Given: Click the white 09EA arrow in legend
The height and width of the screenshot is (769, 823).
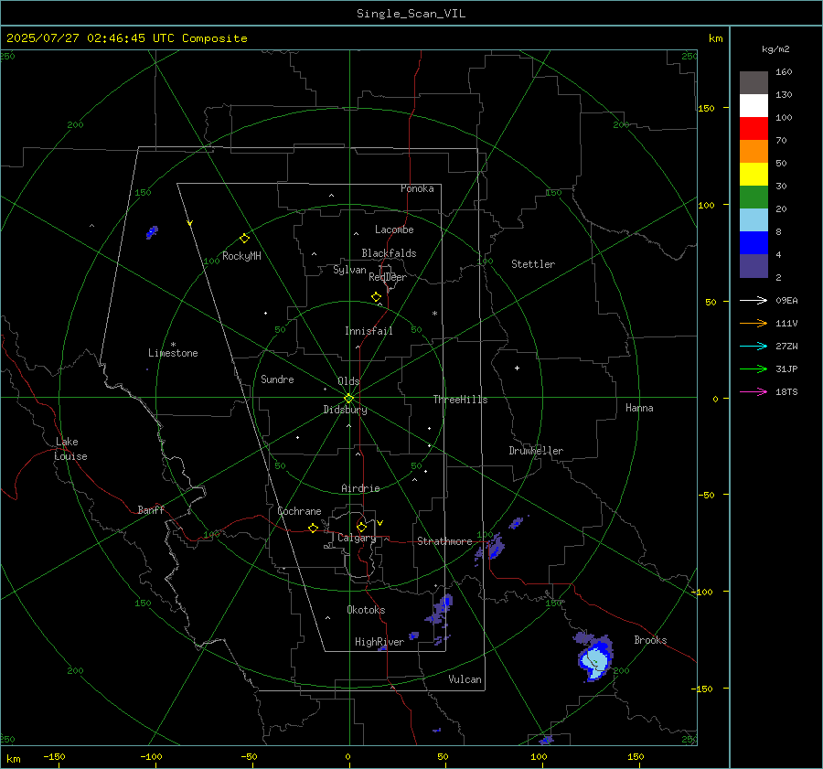Looking at the screenshot, I should tap(754, 300).
